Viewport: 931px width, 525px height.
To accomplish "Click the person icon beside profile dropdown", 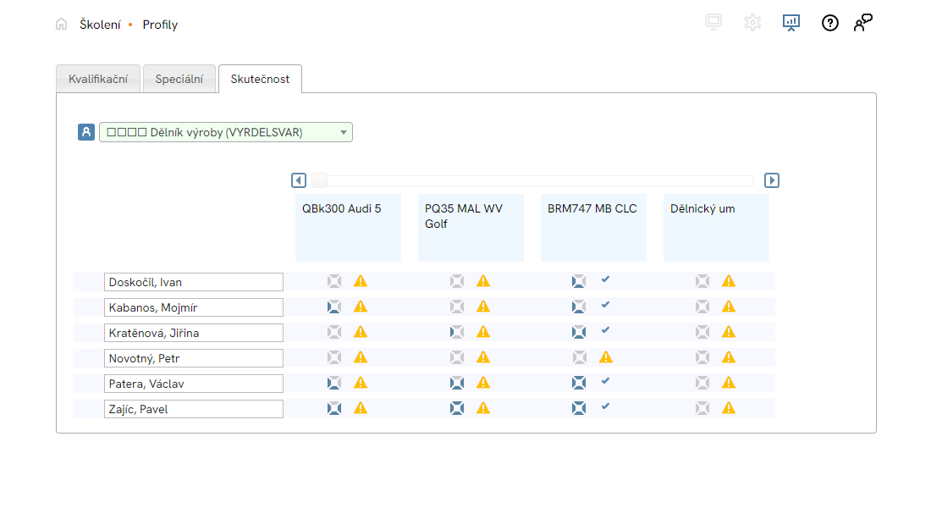I will [x=86, y=132].
